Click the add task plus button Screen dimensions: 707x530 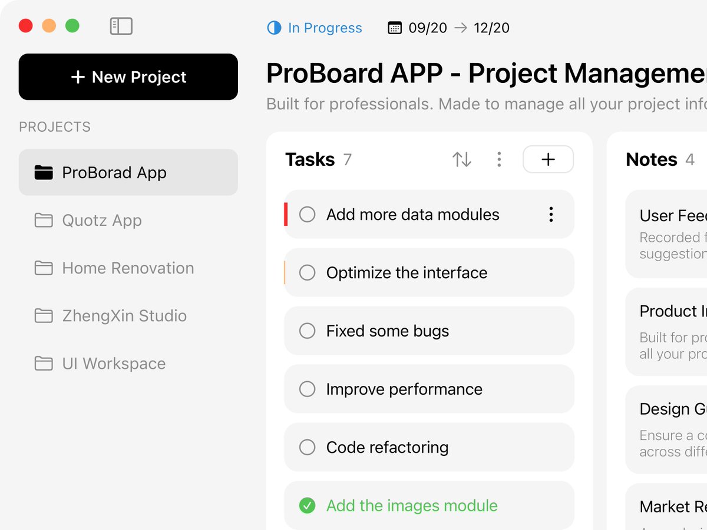click(548, 159)
